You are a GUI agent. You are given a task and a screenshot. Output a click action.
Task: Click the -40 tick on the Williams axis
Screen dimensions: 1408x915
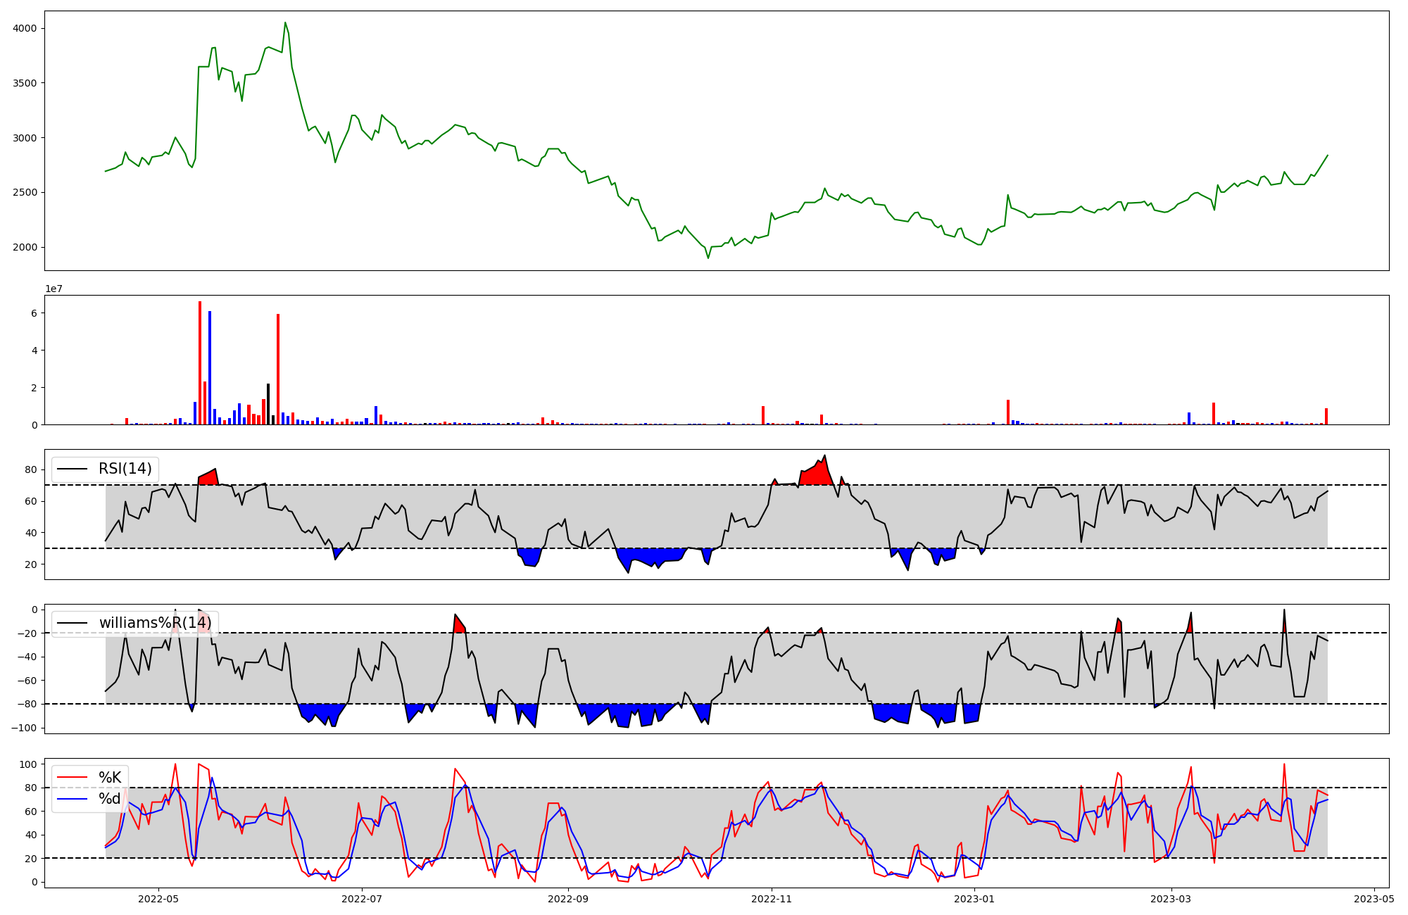pos(27,657)
